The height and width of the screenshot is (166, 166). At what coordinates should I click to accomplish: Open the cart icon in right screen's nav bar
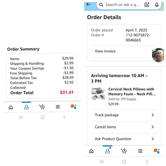[x=124, y=151]
